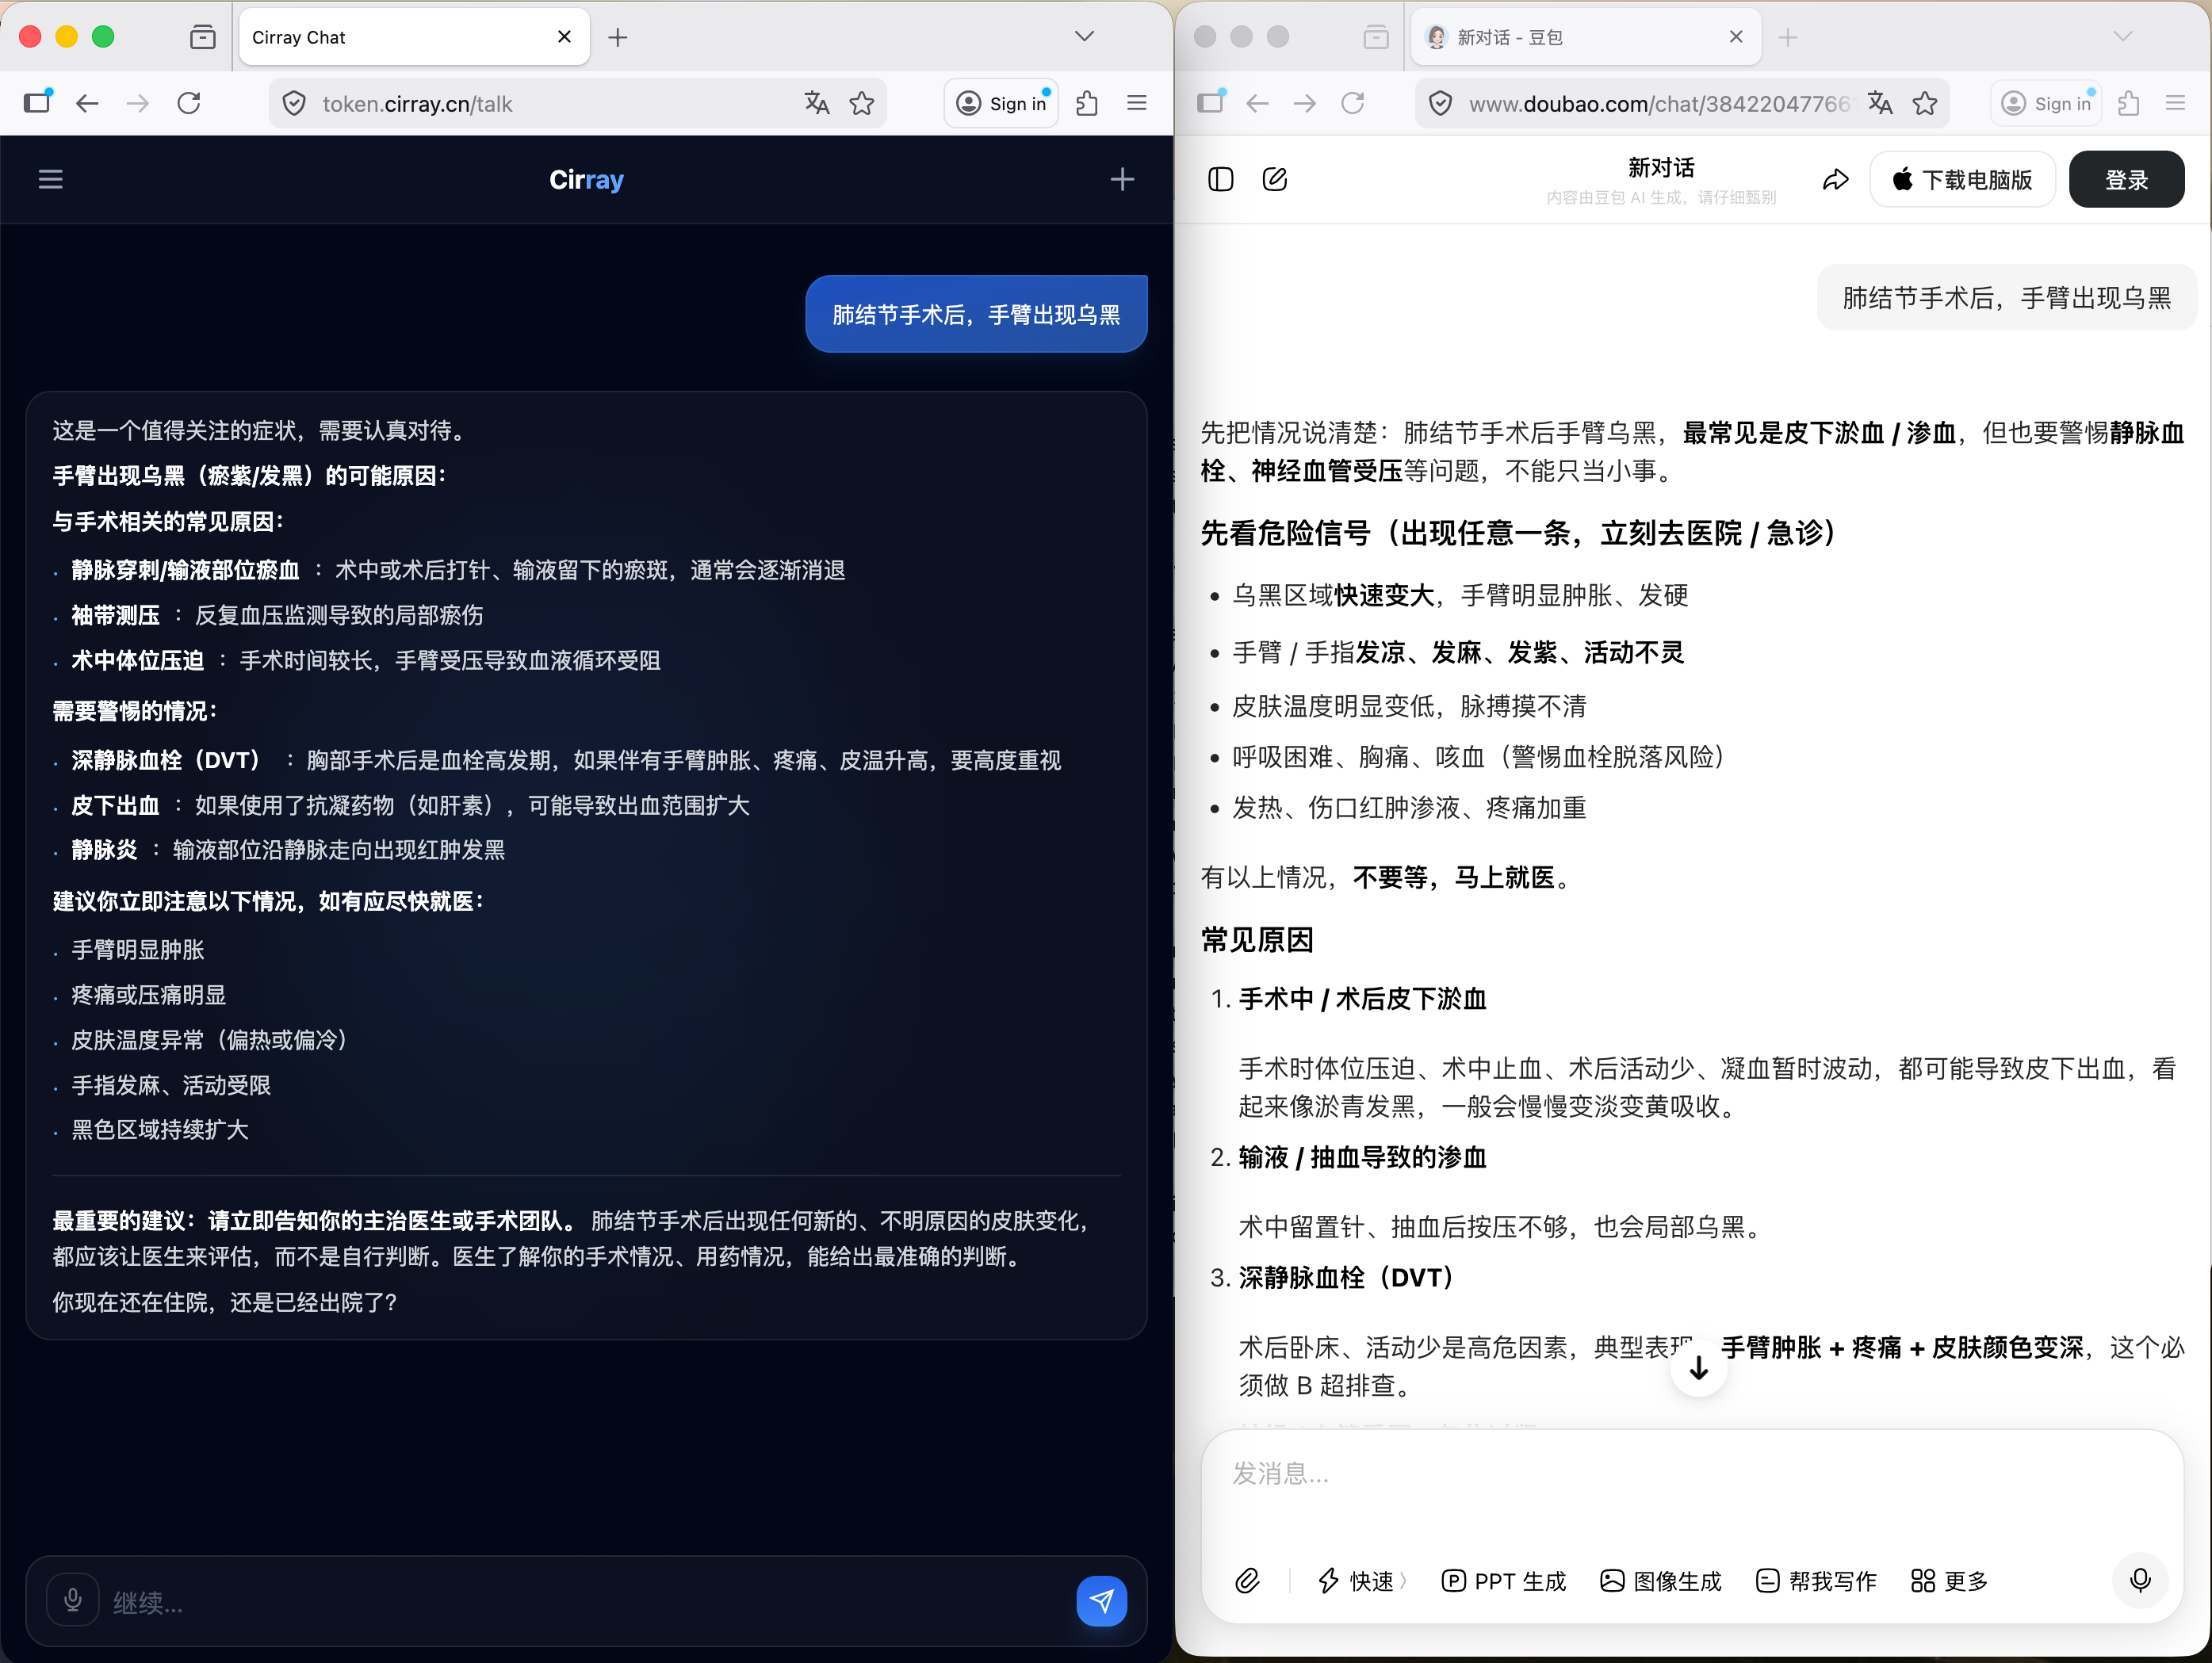The image size is (2212, 1663).
Task: Select PPT 生成 option
Action: pos(1504,1581)
